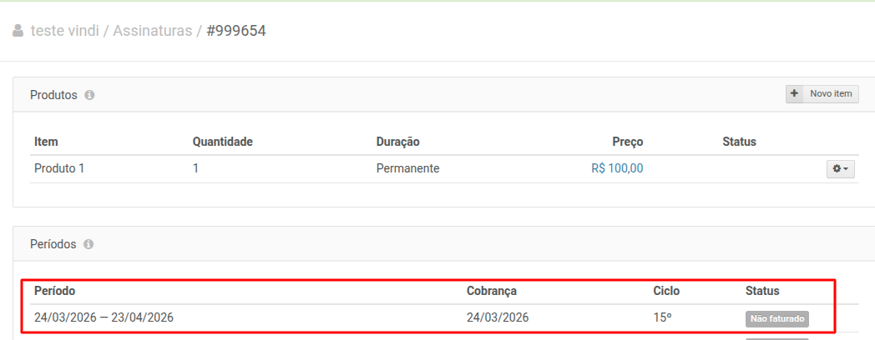Select period 24/03/2026 — 23/04/2026
875x340 pixels.
104,317
